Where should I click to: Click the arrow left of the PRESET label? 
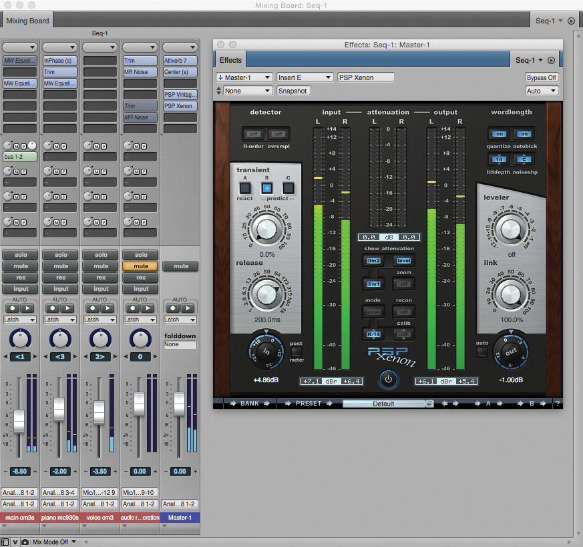[288, 404]
